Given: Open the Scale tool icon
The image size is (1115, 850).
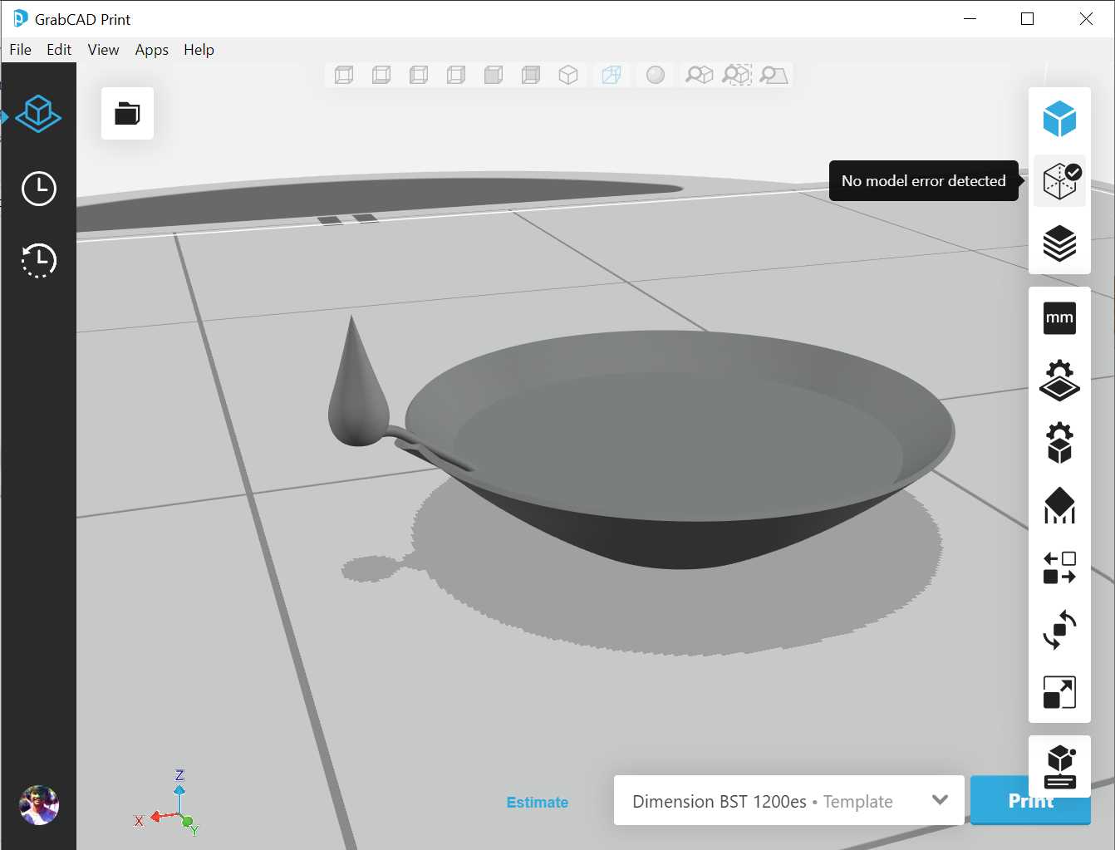Looking at the screenshot, I should tap(1059, 692).
